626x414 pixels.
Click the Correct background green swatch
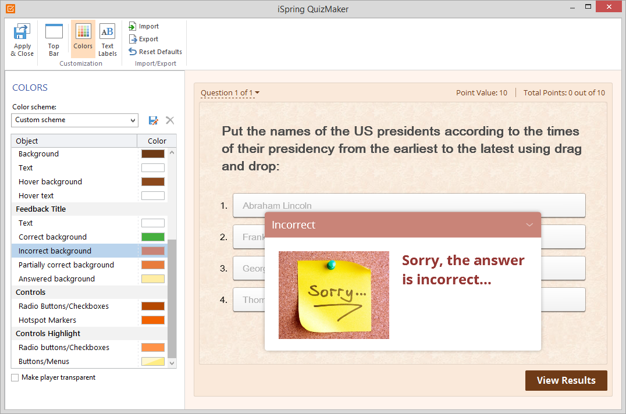(x=152, y=237)
